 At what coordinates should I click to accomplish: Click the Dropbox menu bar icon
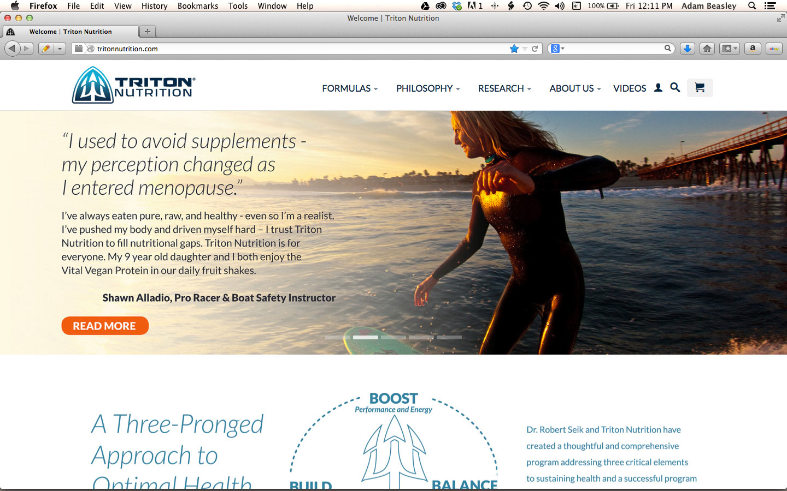(x=457, y=6)
